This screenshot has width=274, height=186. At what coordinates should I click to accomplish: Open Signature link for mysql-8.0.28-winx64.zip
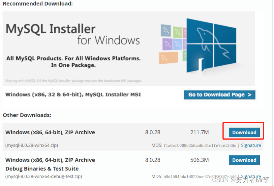[251, 145]
